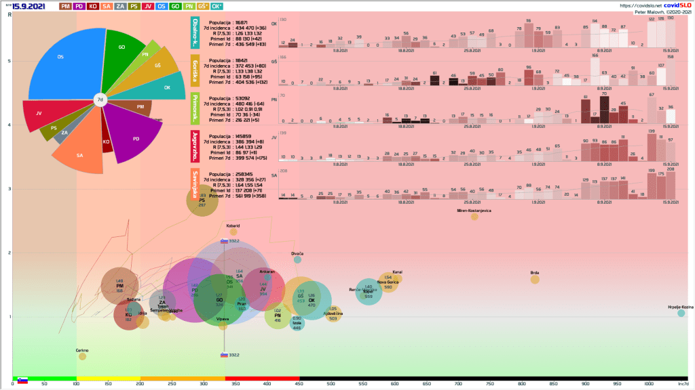Select the KO tab in the legend
The image size is (695, 390).
pos(92,6)
